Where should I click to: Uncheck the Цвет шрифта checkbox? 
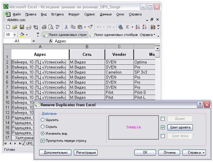[x=163, y=128]
